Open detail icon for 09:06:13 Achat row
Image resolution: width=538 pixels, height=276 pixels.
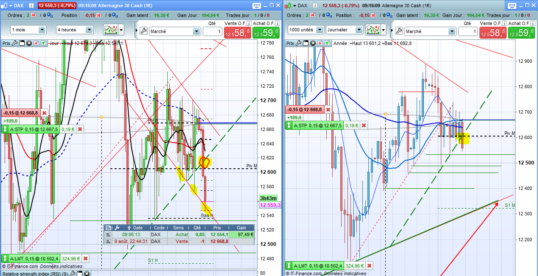pos(108,234)
